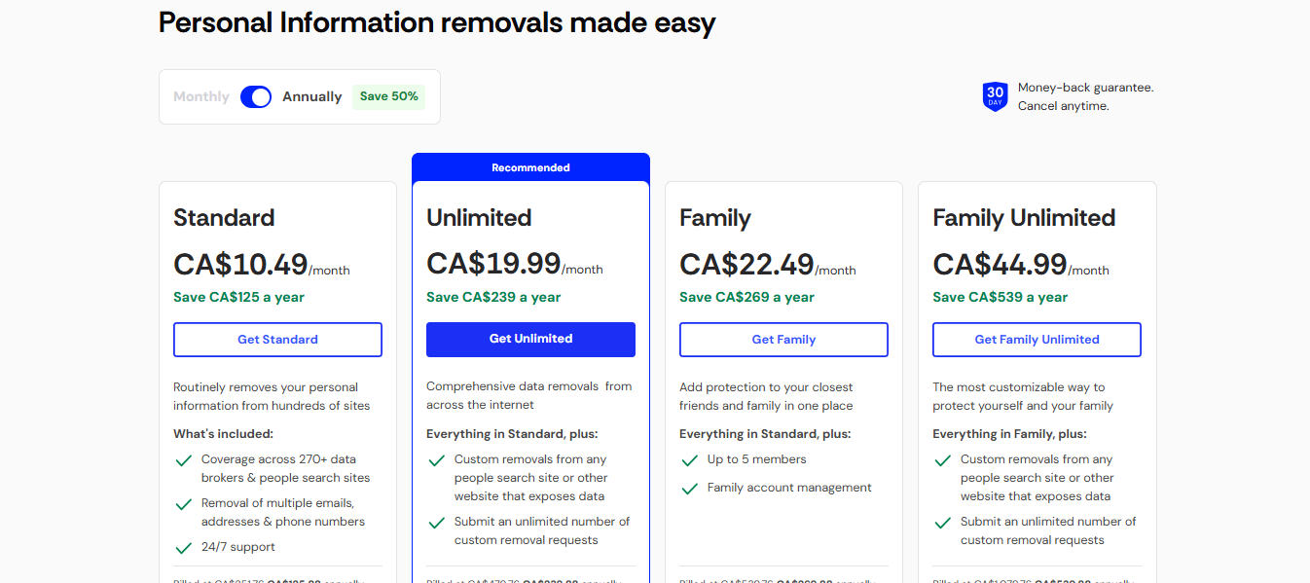Click checkmark beside Family account management
This screenshot has height=583, width=1310.
pyautogui.click(x=689, y=489)
